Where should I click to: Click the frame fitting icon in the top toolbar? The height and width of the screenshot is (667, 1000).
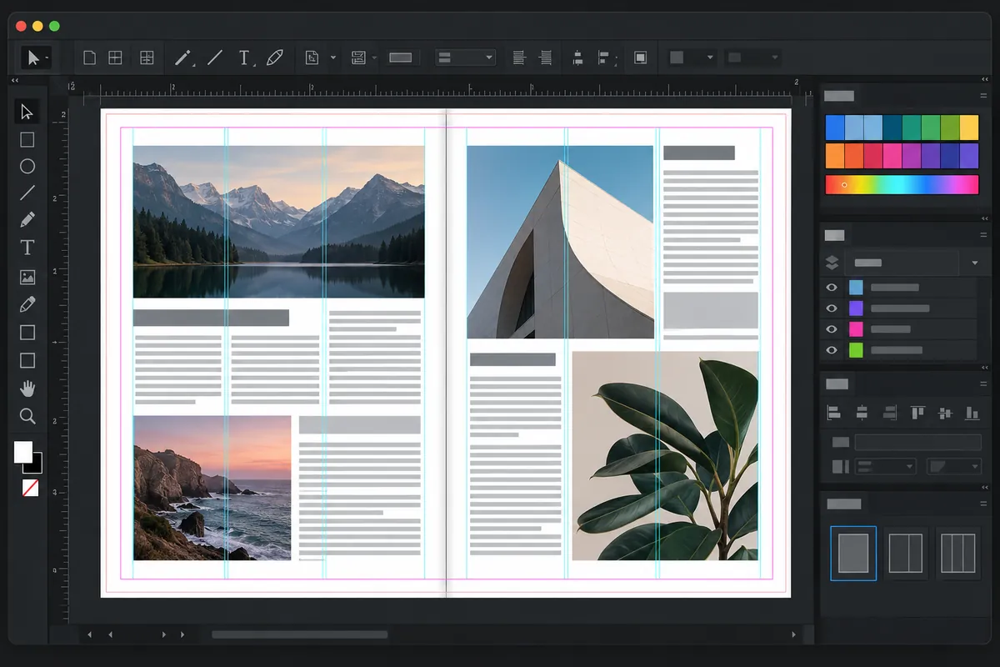[312, 58]
